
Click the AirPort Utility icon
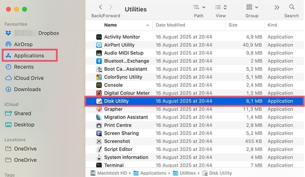[99, 45]
